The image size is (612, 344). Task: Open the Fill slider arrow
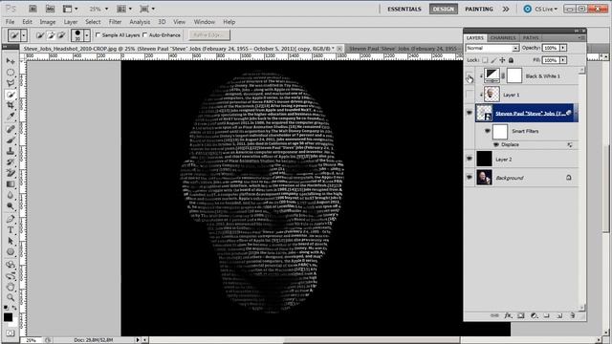563,60
